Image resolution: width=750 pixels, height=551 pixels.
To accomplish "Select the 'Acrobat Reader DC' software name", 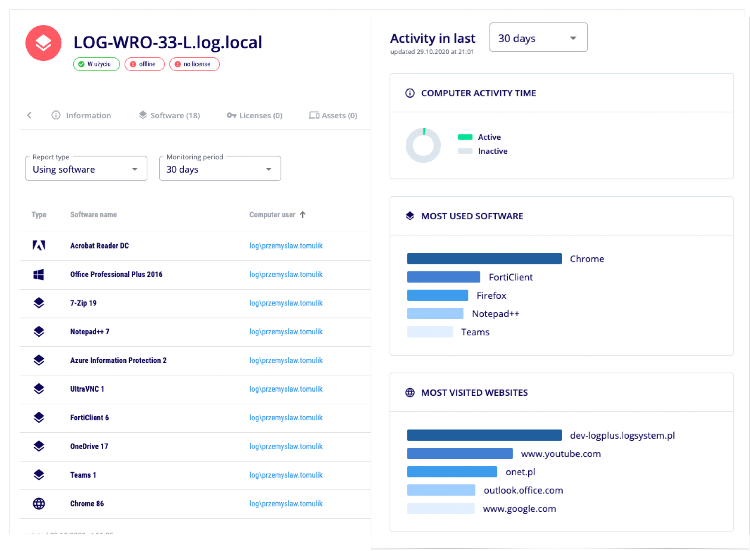I will click(99, 246).
